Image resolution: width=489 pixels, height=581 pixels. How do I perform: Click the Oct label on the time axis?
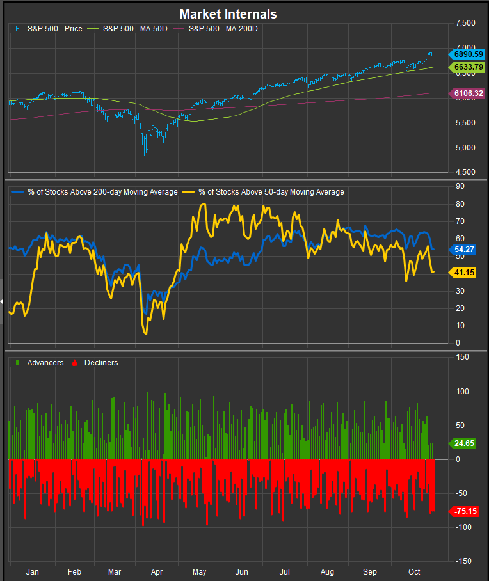[x=413, y=571]
